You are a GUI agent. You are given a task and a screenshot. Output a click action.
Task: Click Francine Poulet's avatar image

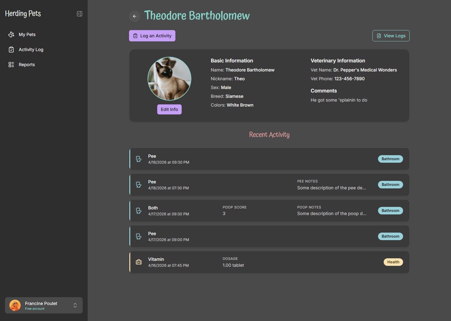coord(15,305)
